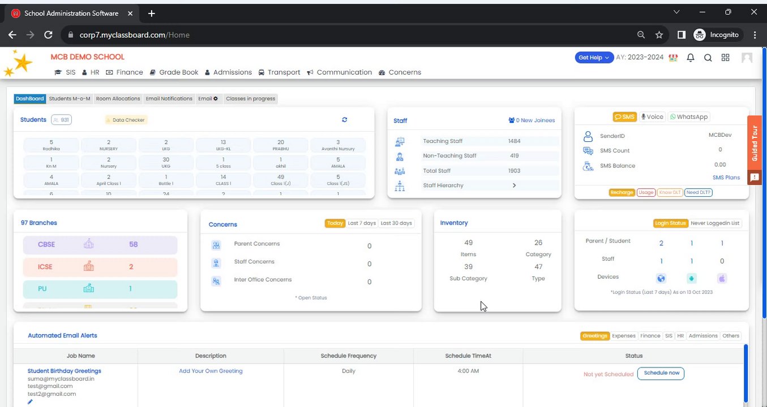The height and width of the screenshot is (407, 767).
Task: Select the Expenses email alerts tab
Action: tap(624, 336)
